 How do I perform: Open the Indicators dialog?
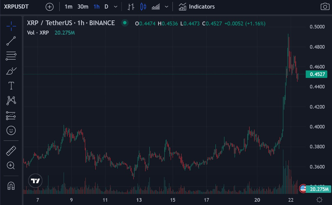point(196,7)
